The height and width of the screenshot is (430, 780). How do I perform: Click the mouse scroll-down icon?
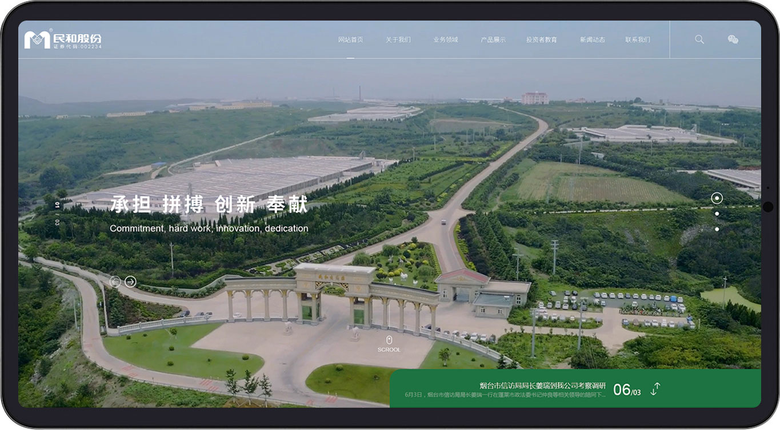(389, 340)
